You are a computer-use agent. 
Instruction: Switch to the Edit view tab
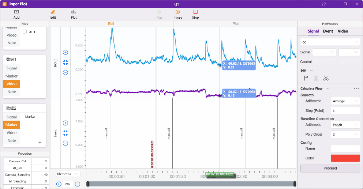click(x=111, y=24)
